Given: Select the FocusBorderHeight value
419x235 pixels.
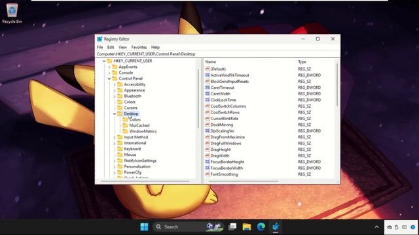Looking at the screenshot, I should 227,162.
